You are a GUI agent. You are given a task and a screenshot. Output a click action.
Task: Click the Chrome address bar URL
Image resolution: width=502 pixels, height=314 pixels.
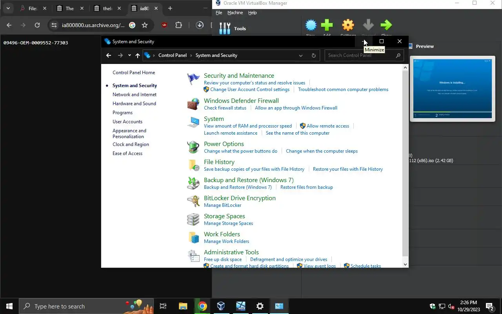tap(93, 25)
